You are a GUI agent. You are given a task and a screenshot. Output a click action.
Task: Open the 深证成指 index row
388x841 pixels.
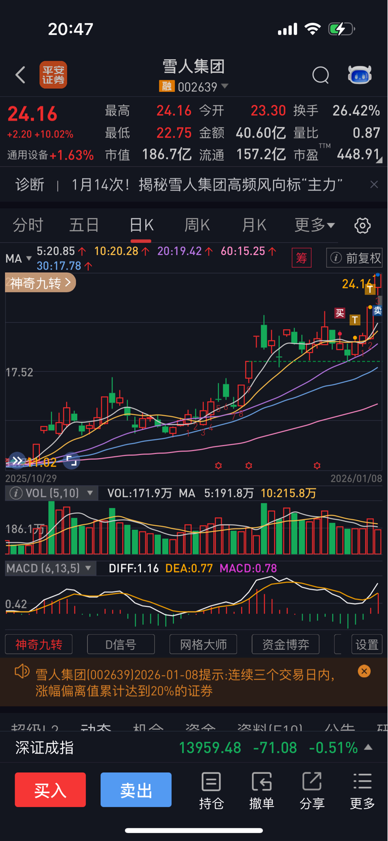[194, 747]
